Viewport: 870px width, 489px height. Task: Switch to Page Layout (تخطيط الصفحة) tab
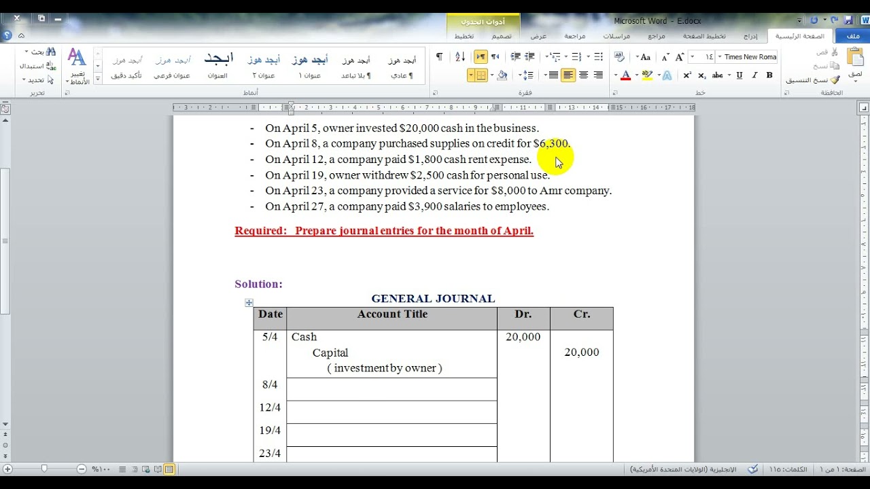(704, 36)
